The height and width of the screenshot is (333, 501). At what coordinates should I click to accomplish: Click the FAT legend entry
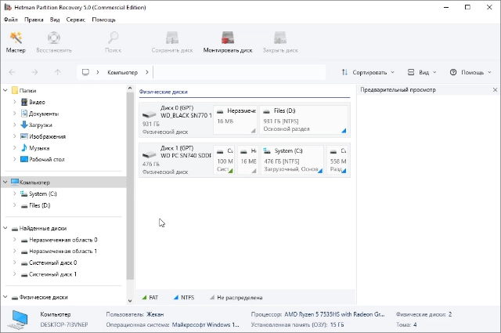coord(150,298)
